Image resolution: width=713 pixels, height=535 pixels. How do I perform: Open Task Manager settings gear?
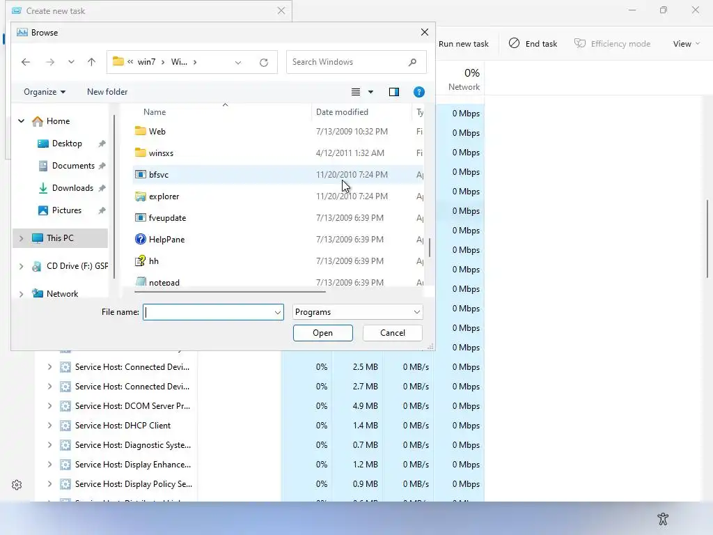point(17,485)
